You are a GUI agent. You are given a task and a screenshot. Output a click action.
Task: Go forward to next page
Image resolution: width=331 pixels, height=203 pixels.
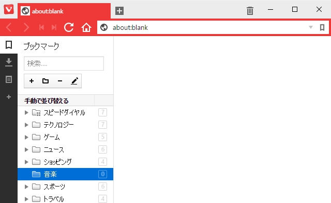26,27
